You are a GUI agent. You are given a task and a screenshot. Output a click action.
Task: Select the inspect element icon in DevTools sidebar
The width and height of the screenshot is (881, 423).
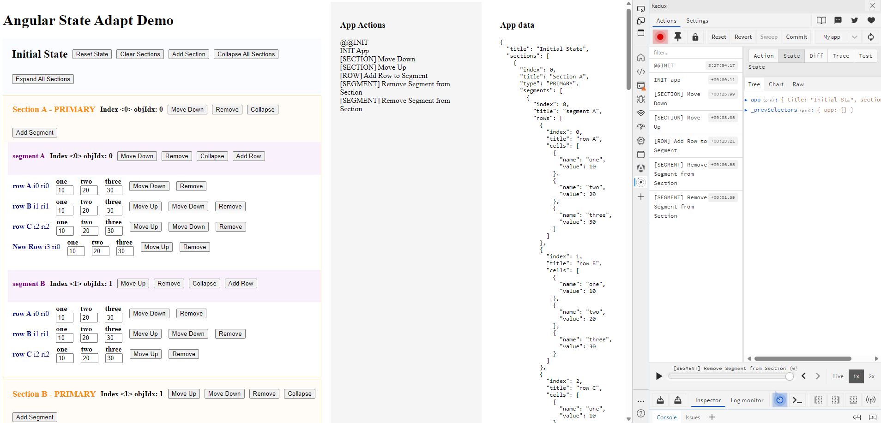641,9
